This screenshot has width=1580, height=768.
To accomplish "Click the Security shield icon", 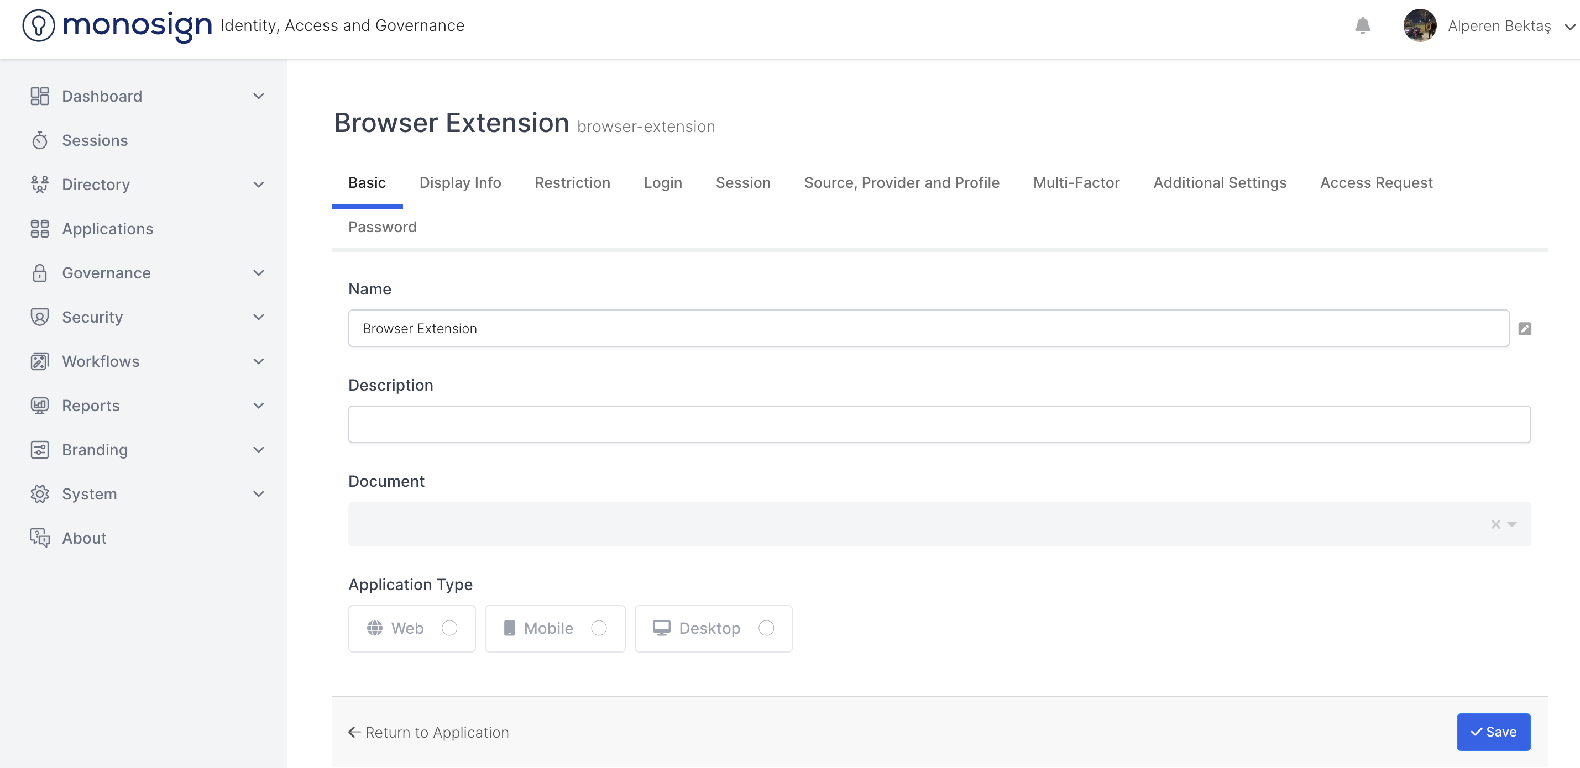I will pos(40,317).
